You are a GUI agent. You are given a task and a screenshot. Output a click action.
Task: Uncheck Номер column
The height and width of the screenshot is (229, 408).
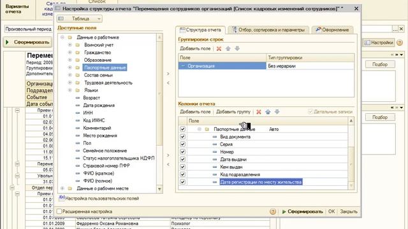[183, 151]
